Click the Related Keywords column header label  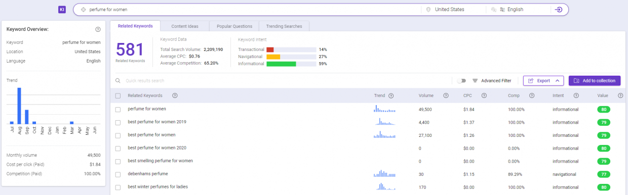click(145, 95)
